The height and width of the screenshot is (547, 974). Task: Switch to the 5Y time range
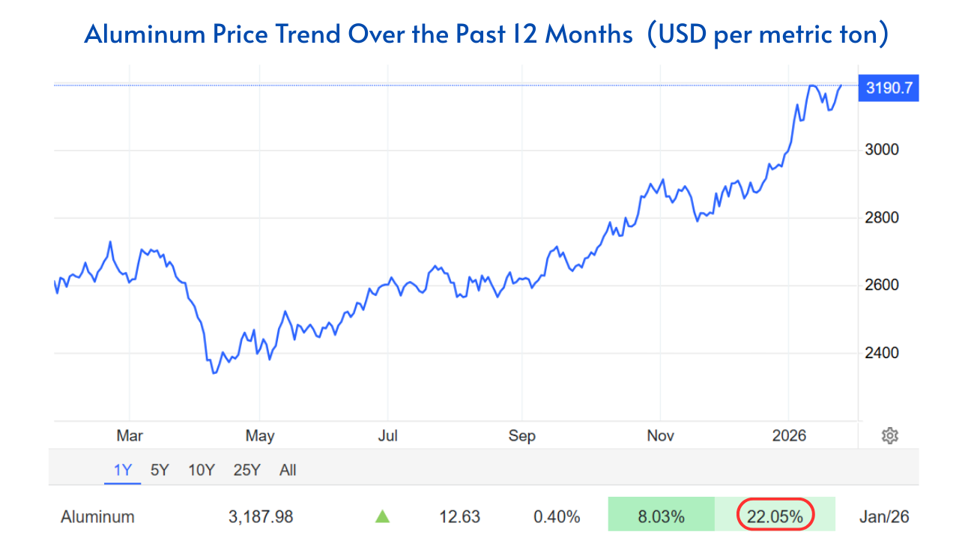click(x=160, y=470)
